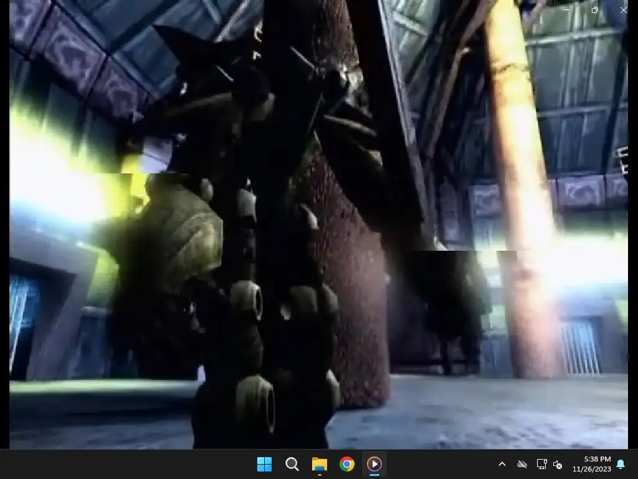The width and height of the screenshot is (638, 479).
Task: Launch Google Chrome from taskbar
Action: coord(347,464)
